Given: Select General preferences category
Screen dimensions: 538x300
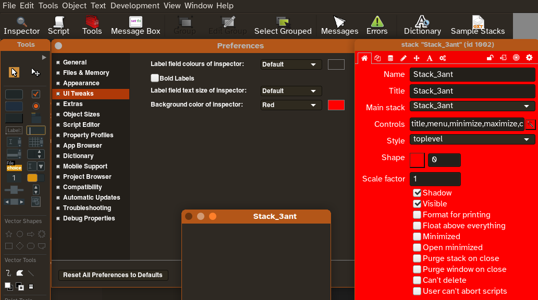Looking at the screenshot, I should coord(91,62).
